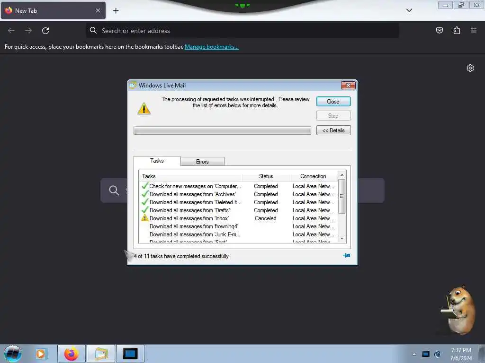Click the Firefox address bar
The width and height of the screenshot is (485, 363).
tap(242, 31)
